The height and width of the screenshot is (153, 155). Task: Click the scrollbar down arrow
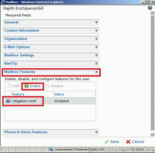point(152,135)
